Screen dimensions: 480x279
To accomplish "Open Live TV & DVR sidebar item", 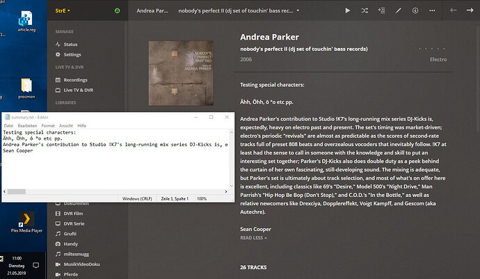I will [x=79, y=90].
